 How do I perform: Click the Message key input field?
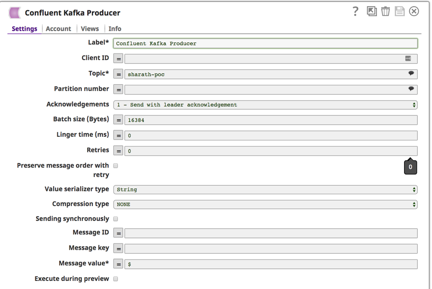[271, 249]
